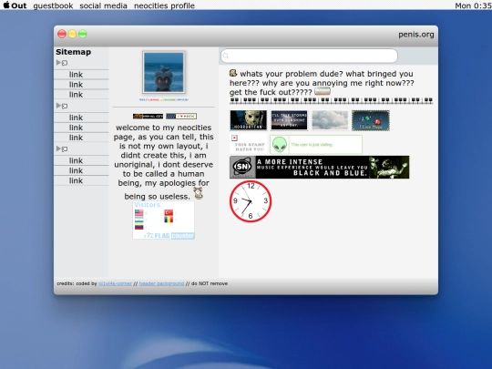
Task: Click the Mon 0:35 menu bar clock
Action: 473,5
